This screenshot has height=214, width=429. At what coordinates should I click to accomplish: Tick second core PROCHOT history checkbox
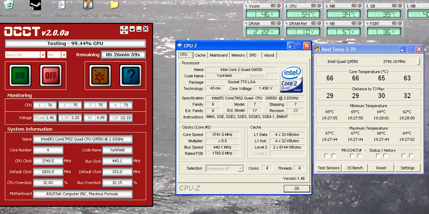point(359,156)
